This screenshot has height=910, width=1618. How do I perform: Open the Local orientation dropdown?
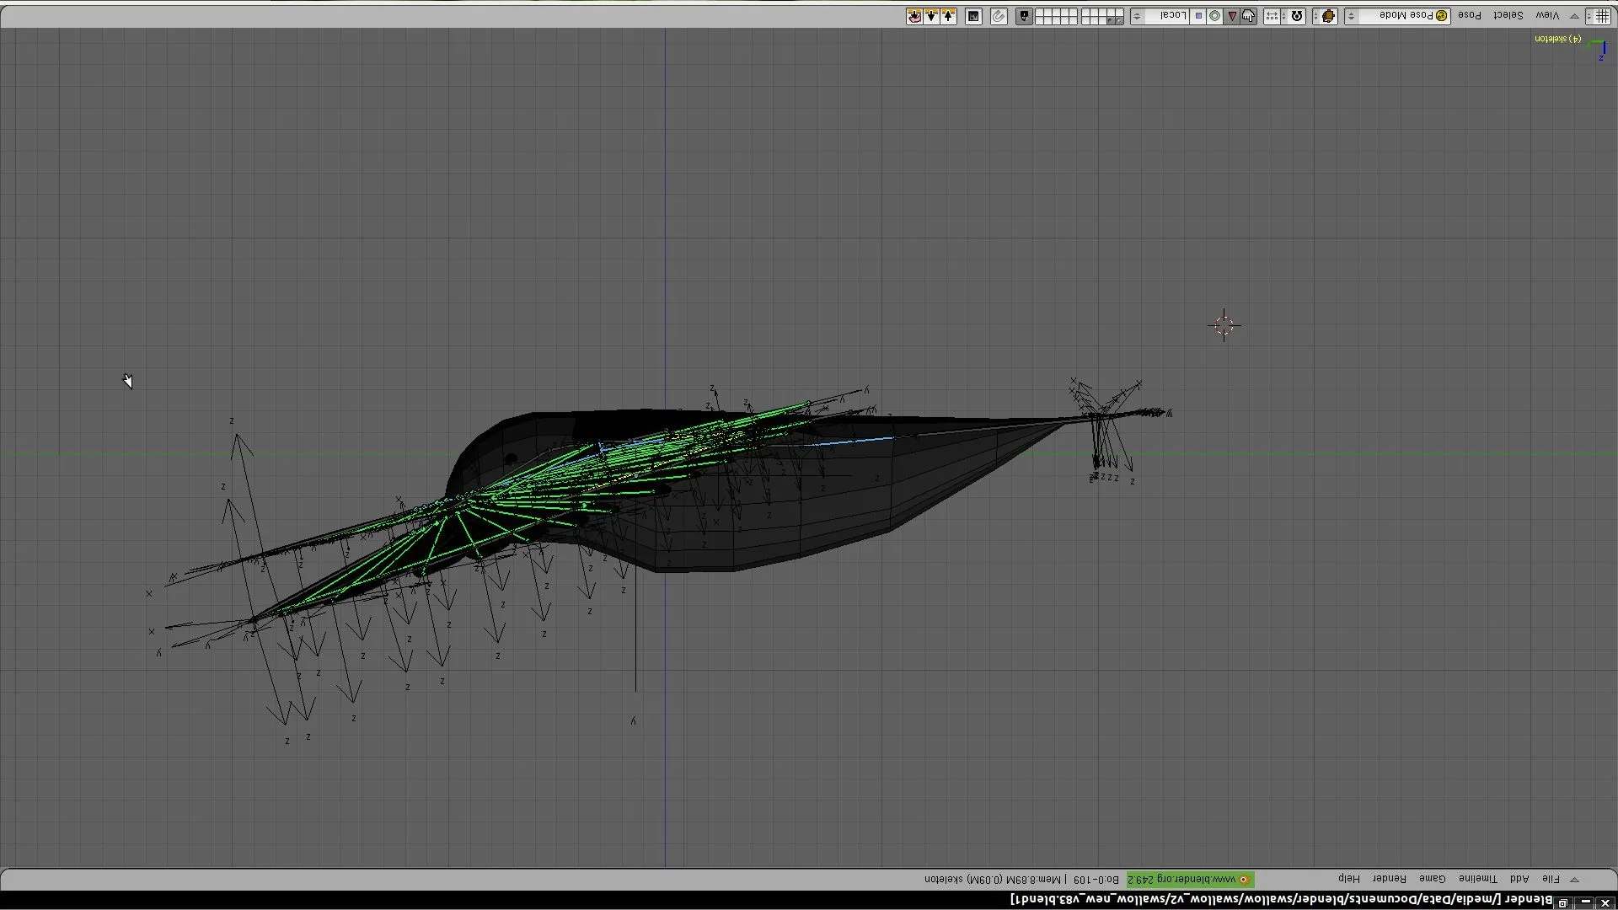[x=1160, y=16]
